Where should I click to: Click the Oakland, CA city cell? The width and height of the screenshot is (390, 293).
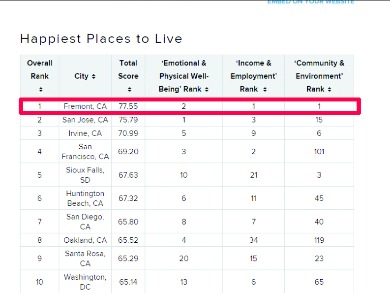click(85, 240)
